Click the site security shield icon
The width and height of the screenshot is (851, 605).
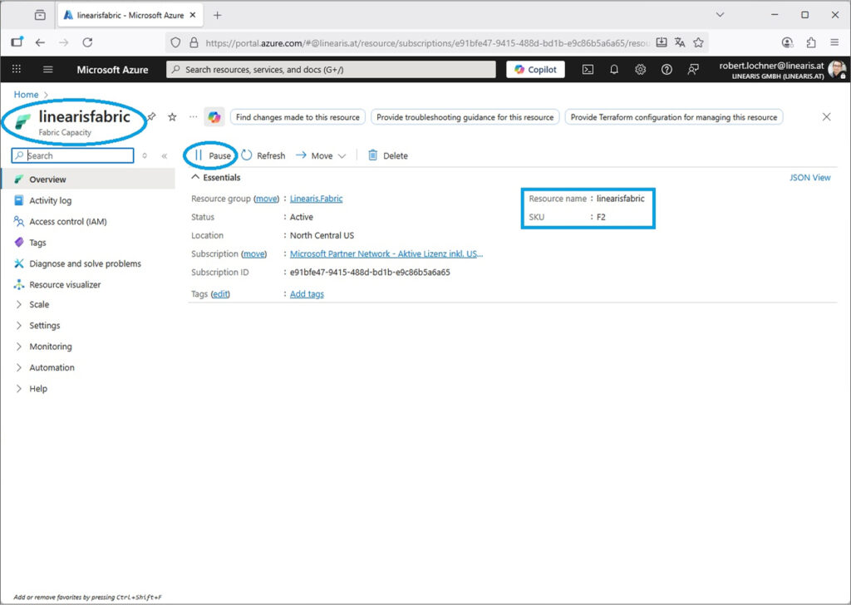click(x=175, y=42)
